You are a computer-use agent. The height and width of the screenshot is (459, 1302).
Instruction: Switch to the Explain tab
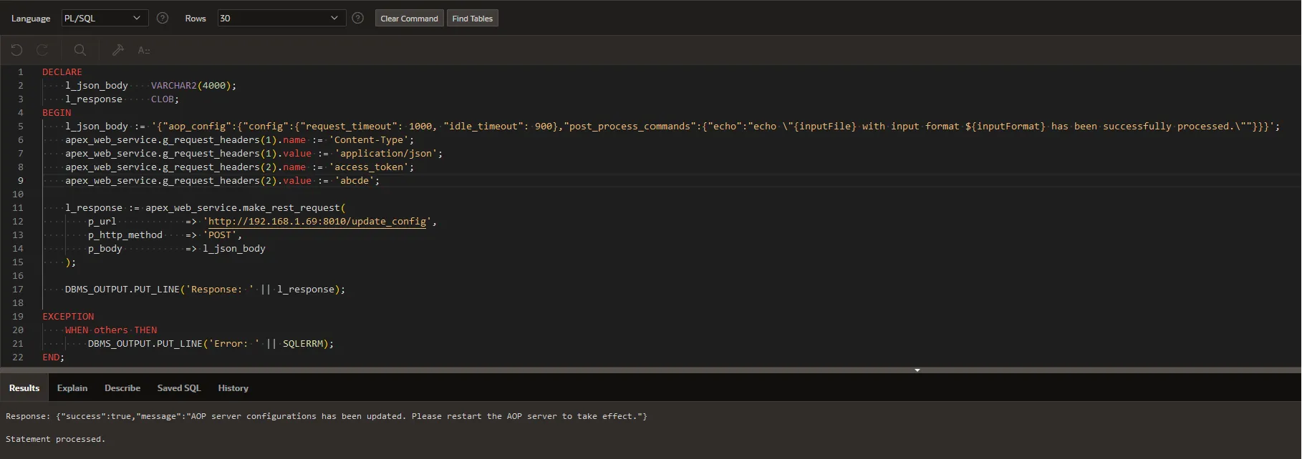point(72,388)
